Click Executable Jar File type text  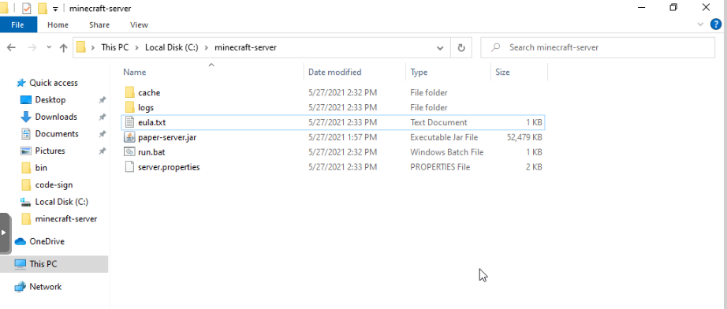(x=444, y=137)
